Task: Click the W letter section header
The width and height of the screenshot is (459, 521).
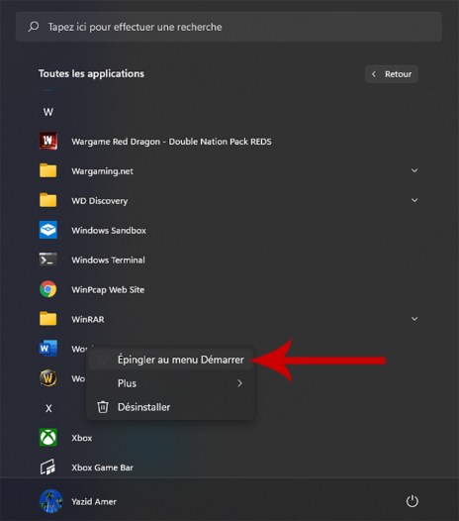Action: [x=48, y=112]
